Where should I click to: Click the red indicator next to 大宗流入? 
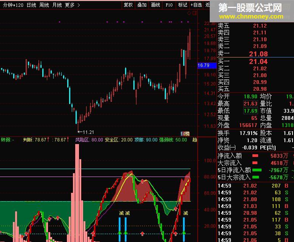[255, 163]
